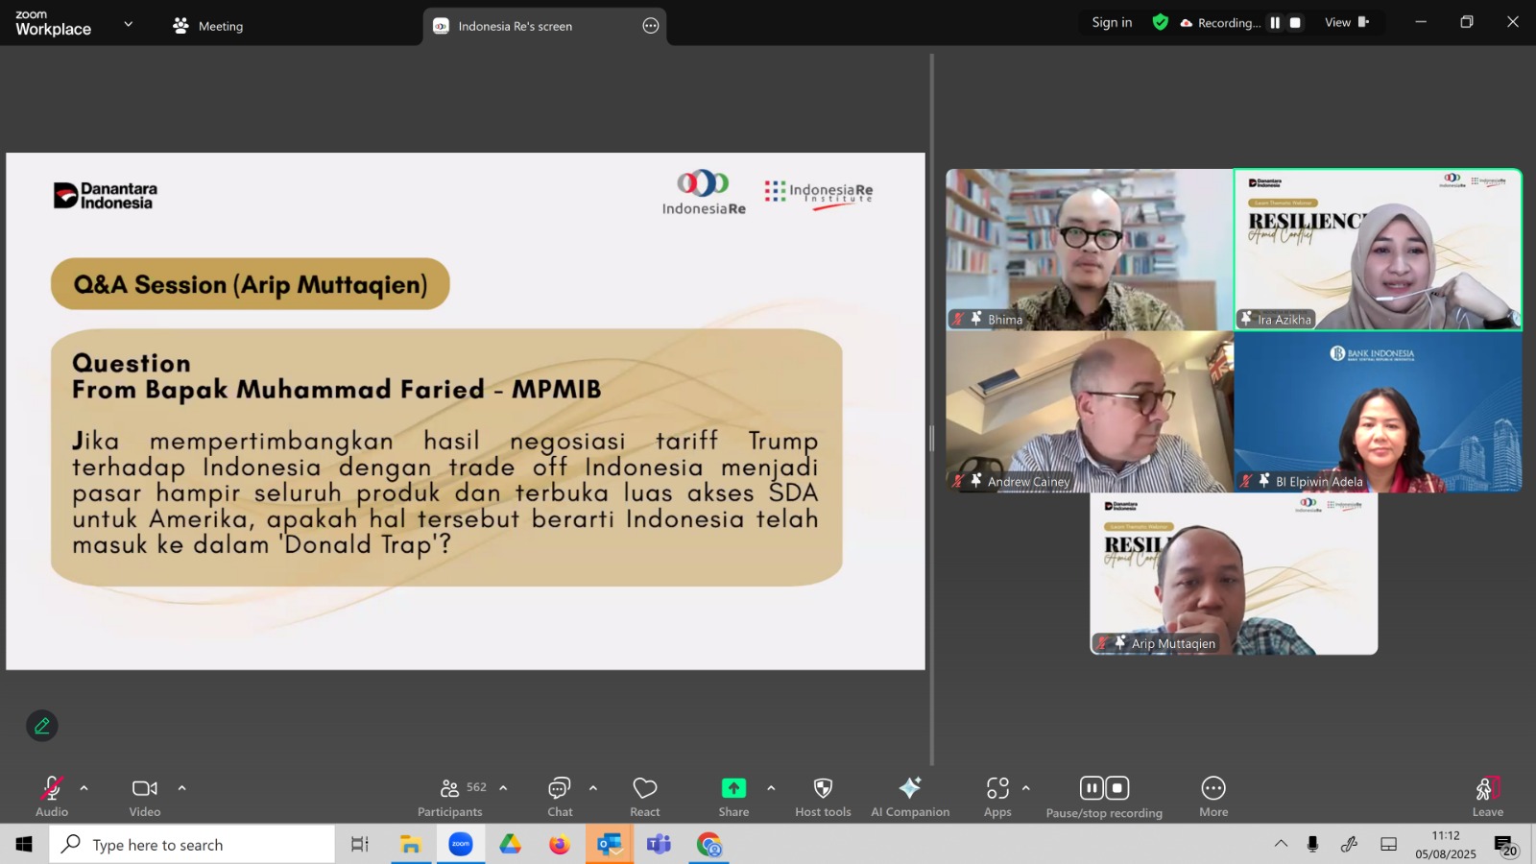Click the green annotate pencil icon
The width and height of the screenshot is (1536, 864).
(42, 726)
